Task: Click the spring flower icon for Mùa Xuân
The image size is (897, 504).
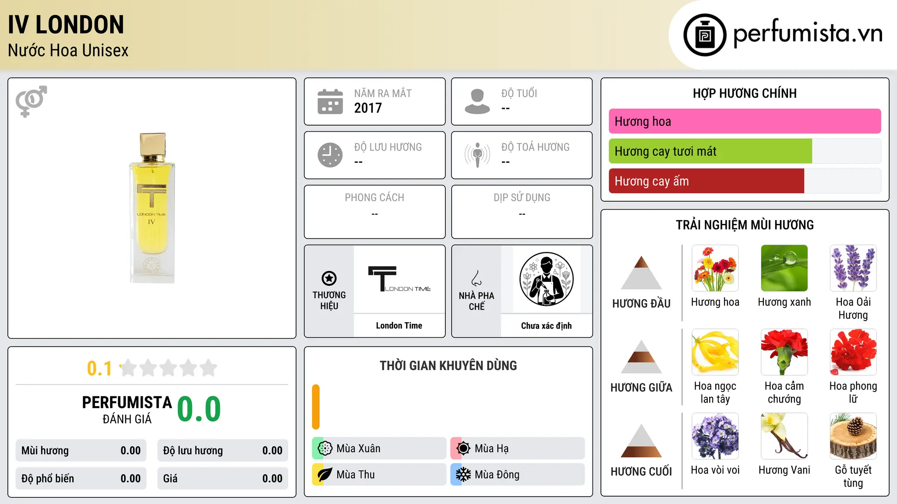Action: 325,448
